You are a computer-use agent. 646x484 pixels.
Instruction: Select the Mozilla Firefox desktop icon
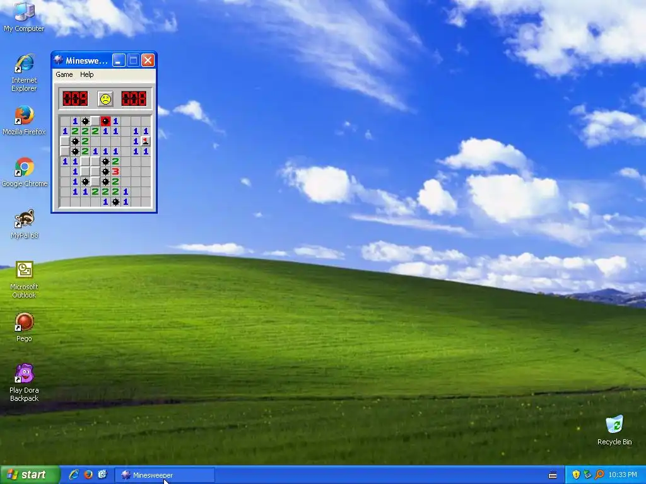tap(24, 120)
